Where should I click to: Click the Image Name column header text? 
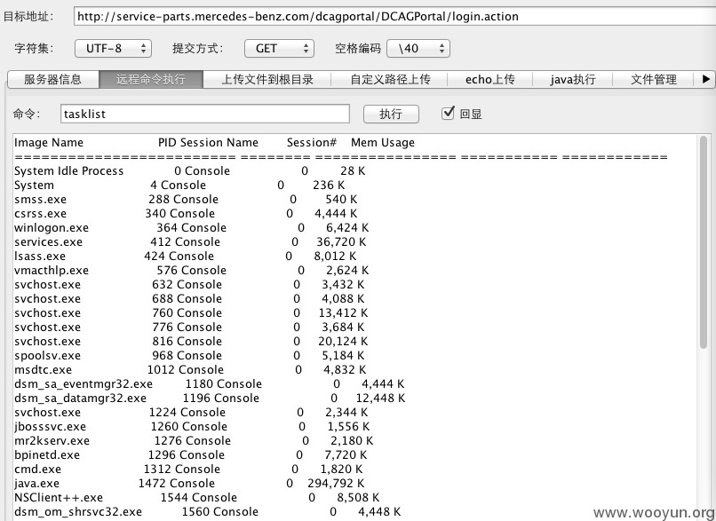pos(48,142)
